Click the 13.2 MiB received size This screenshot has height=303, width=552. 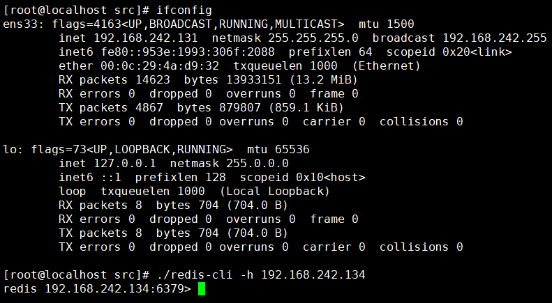324,80
